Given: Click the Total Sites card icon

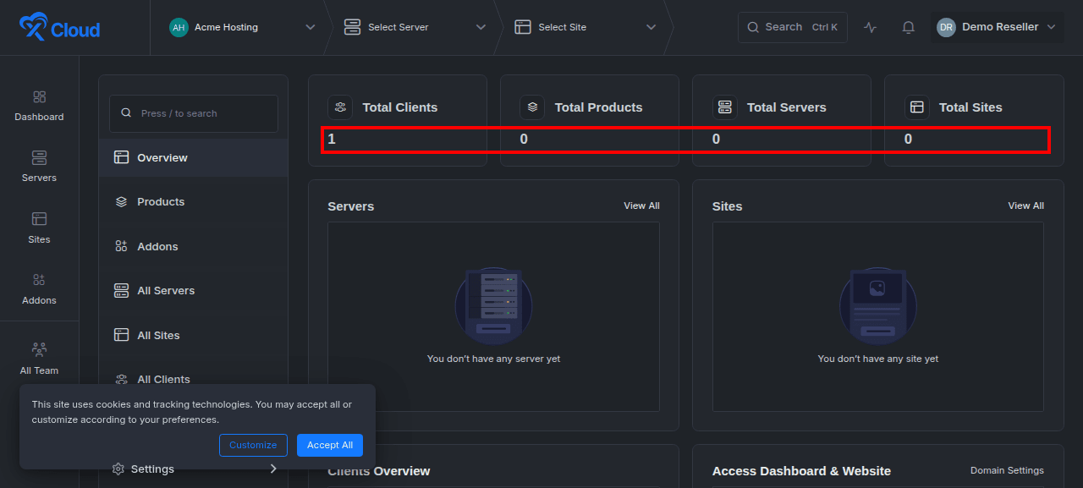Looking at the screenshot, I should pos(916,107).
